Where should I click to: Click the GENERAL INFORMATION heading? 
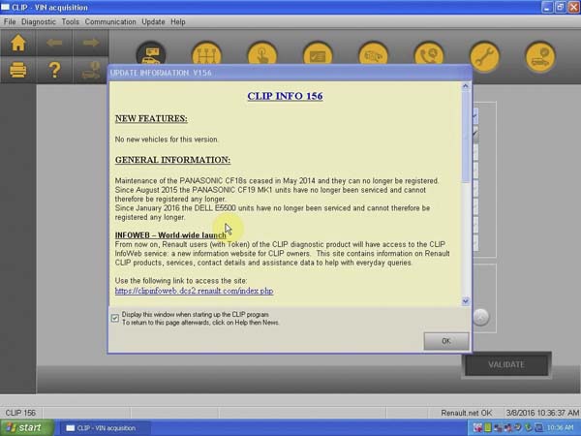click(x=172, y=160)
